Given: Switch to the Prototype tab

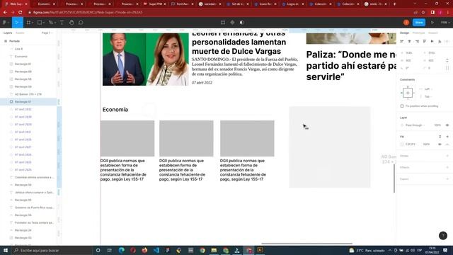Looking at the screenshot, I should pyautogui.click(x=418, y=33).
